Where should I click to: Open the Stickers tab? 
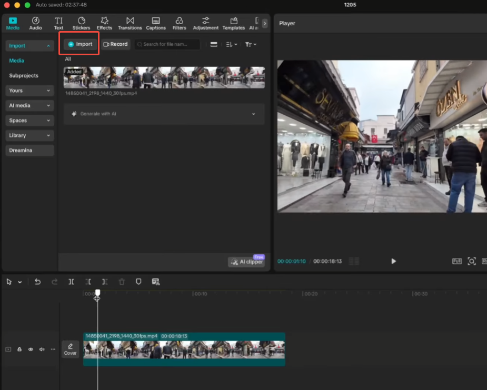[x=82, y=24]
